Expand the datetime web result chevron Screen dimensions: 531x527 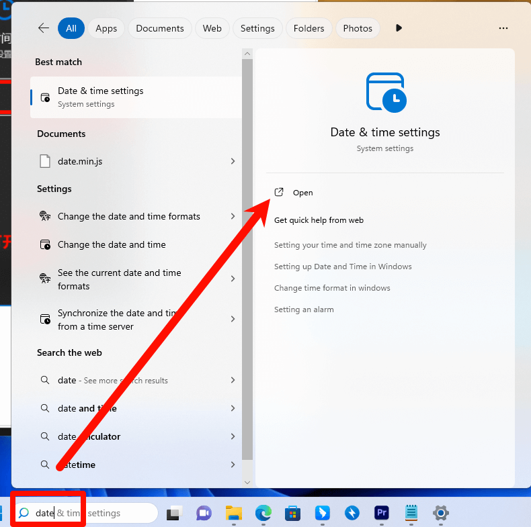(233, 465)
